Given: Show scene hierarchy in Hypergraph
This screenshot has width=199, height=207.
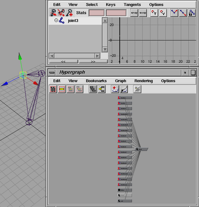Looking at the screenshot, I should click(x=92, y=89).
